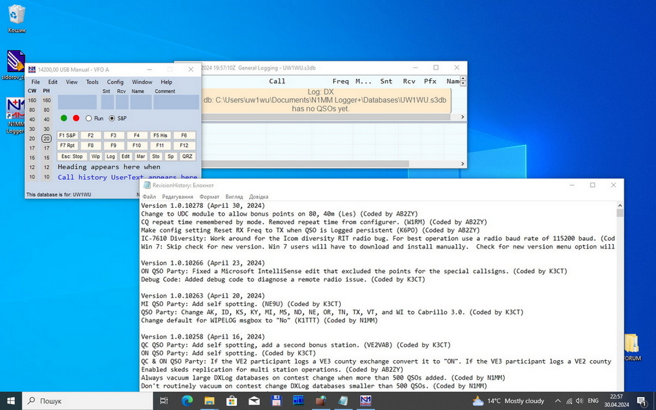Click the QRZ button in the entry window

(187, 156)
